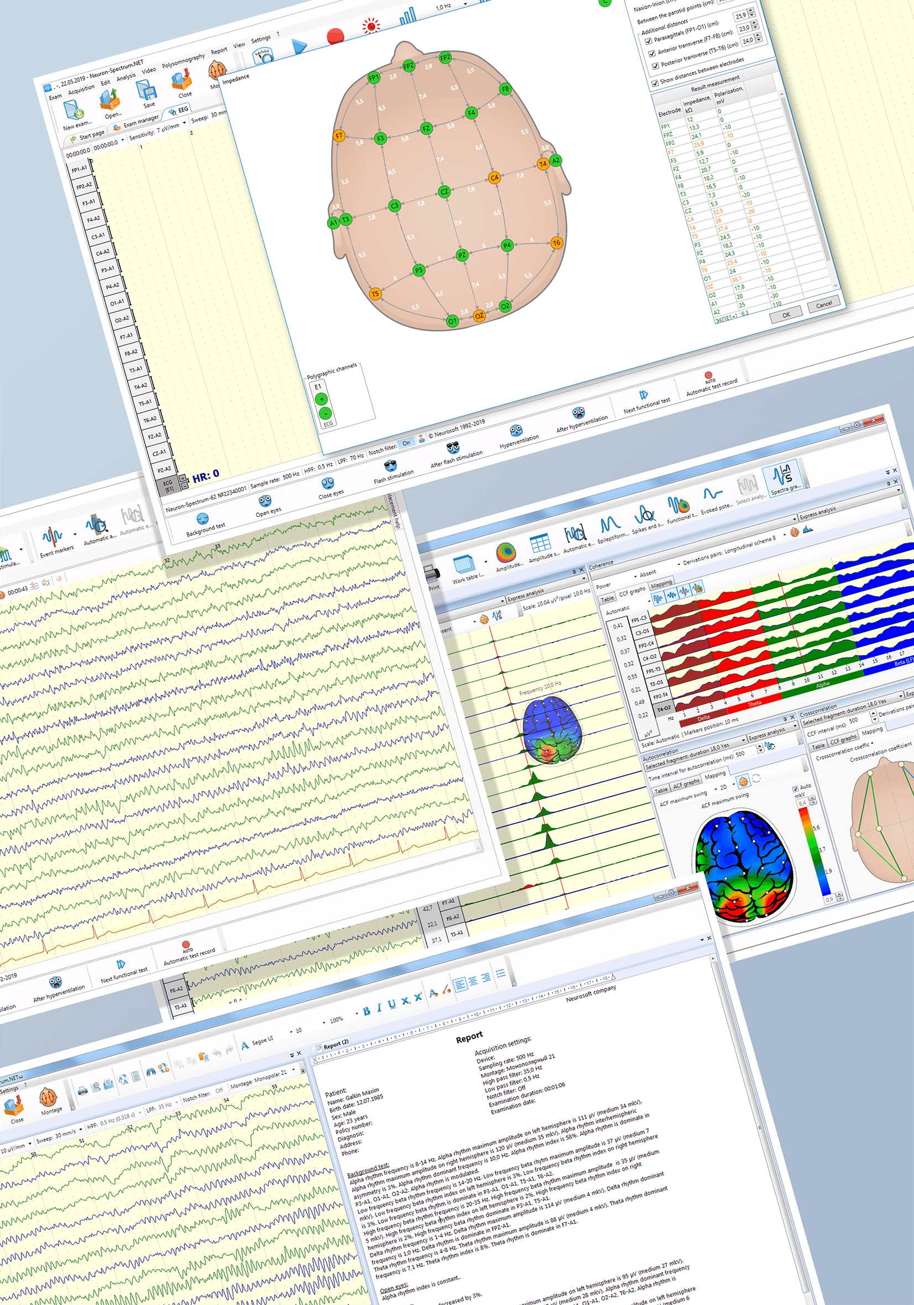Toggle the Notch filter On button
Image resolution: width=914 pixels, height=1305 pixels.
tap(406, 443)
